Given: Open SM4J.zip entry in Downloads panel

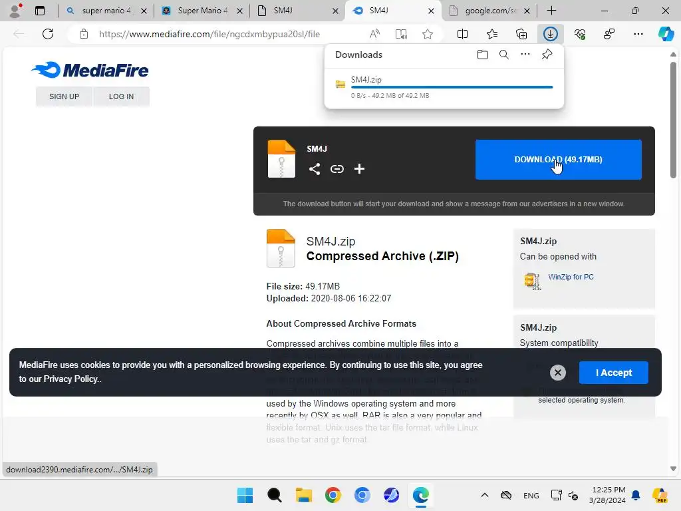Looking at the screenshot, I should [444, 87].
